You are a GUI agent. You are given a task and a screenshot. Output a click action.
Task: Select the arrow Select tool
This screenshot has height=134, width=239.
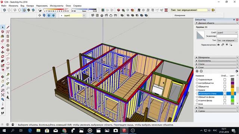pos(3,27)
